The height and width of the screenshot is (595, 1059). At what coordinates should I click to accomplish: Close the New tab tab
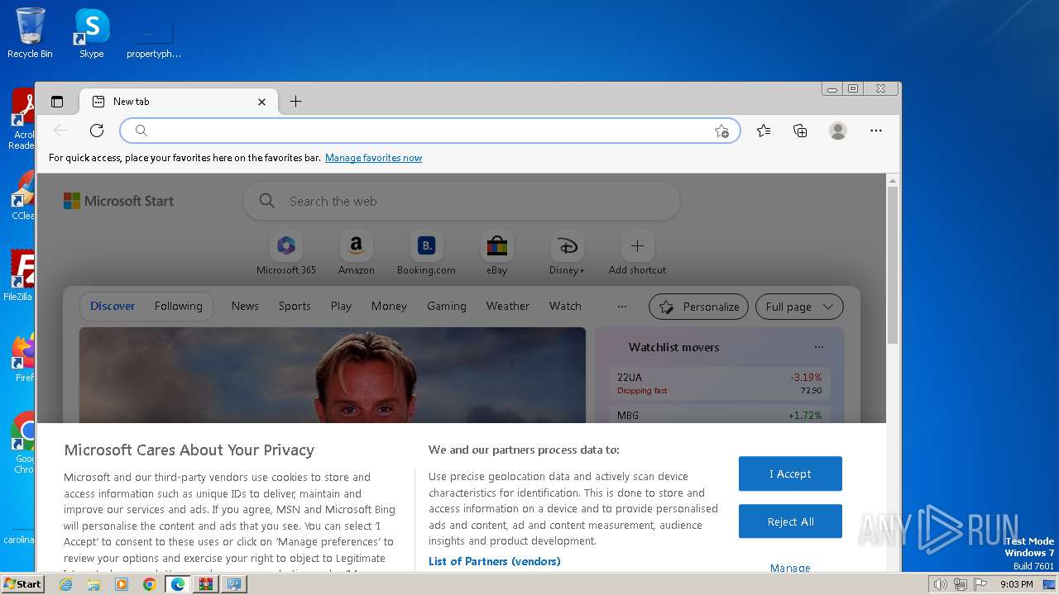tap(261, 102)
